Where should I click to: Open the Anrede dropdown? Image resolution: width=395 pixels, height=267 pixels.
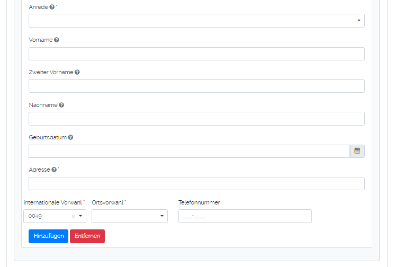coord(196,21)
